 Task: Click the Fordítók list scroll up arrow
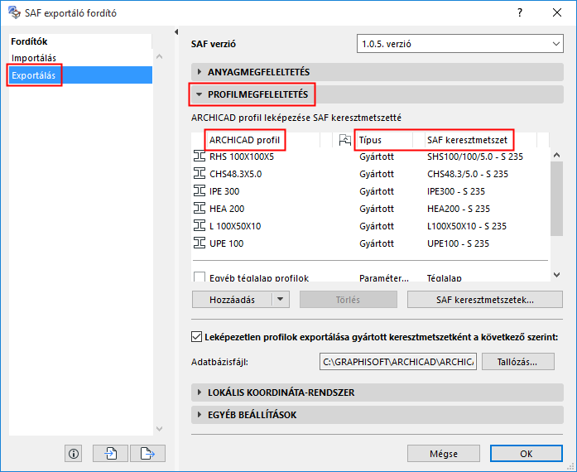159,56
